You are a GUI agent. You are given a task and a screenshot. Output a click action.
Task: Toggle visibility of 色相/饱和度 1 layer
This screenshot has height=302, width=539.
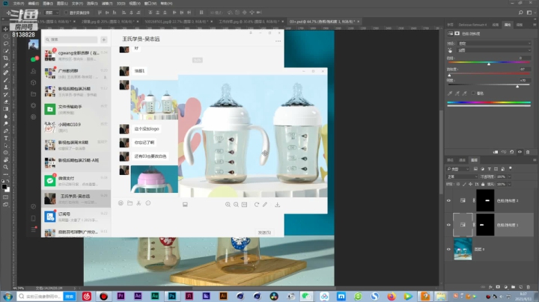click(x=448, y=225)
